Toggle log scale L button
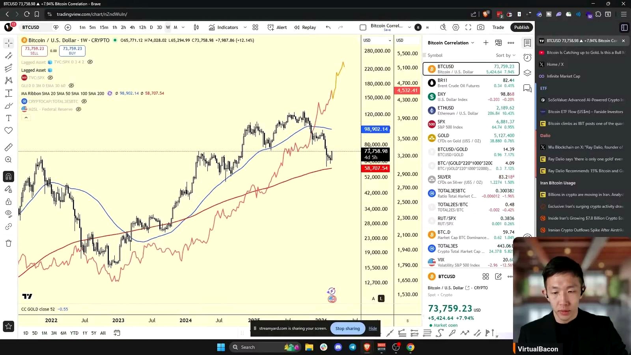The height and width of the screenshot is (355, 631). [x=381, y=299]
